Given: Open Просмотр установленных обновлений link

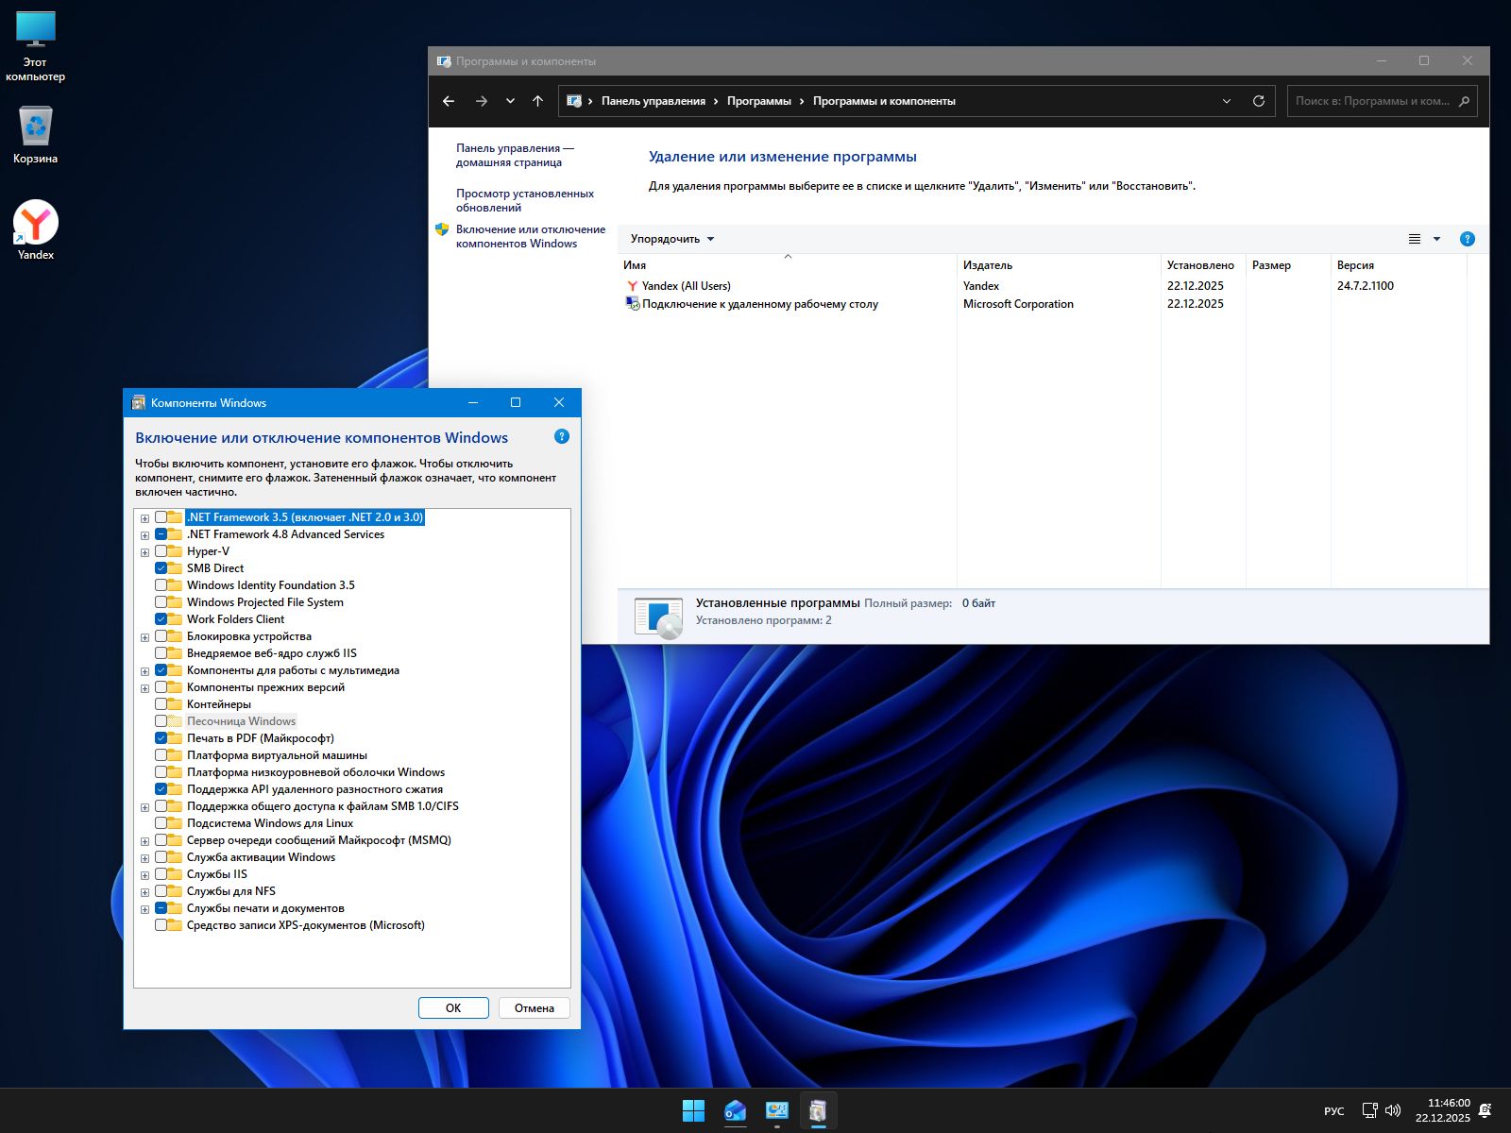Looking at the screenshot, I should point(524,200).
